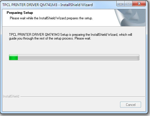The height and width of the screenshot is (116, 150).
Task: Minimize the InstallShield Wizard window
Action: (121, 4)
